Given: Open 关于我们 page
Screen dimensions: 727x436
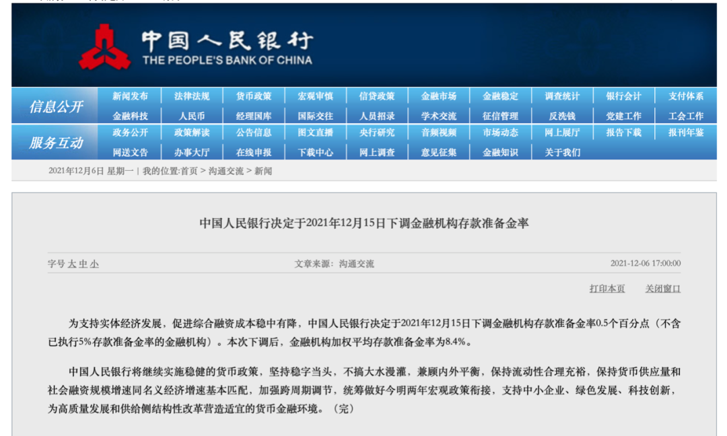Looking at the screenshot, I should coord(562,153).
